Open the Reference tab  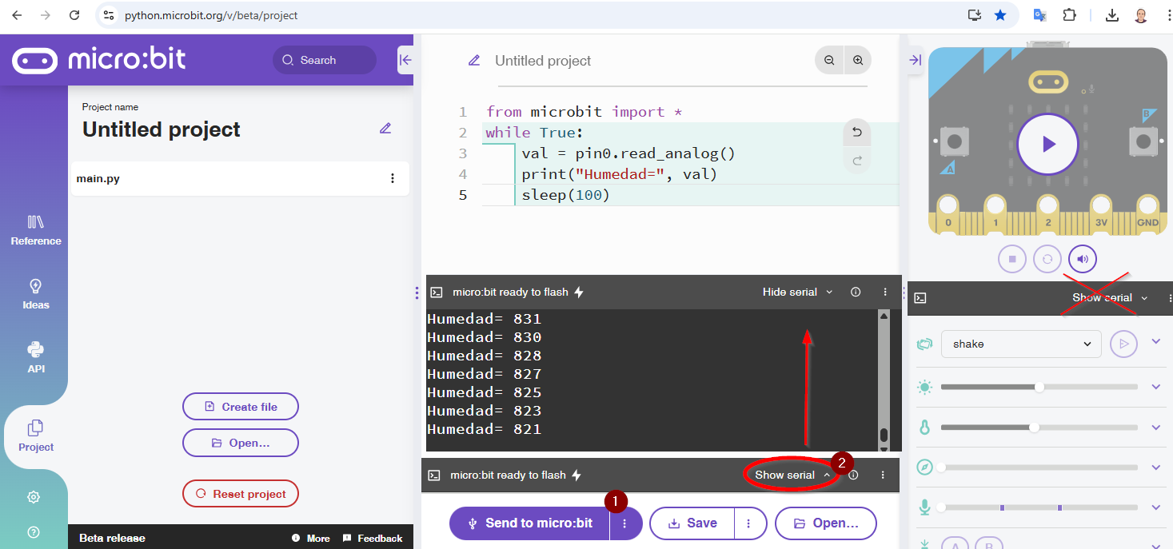36,230
